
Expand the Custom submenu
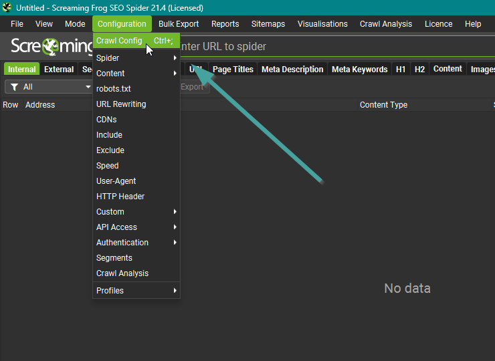[136, 212]
